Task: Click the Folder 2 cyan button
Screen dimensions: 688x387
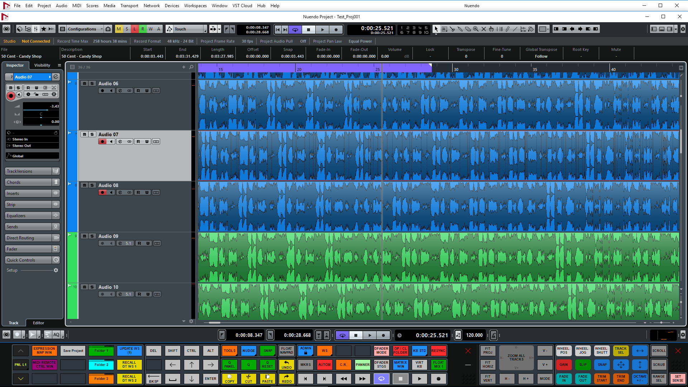Action: [x=101, y=365]
